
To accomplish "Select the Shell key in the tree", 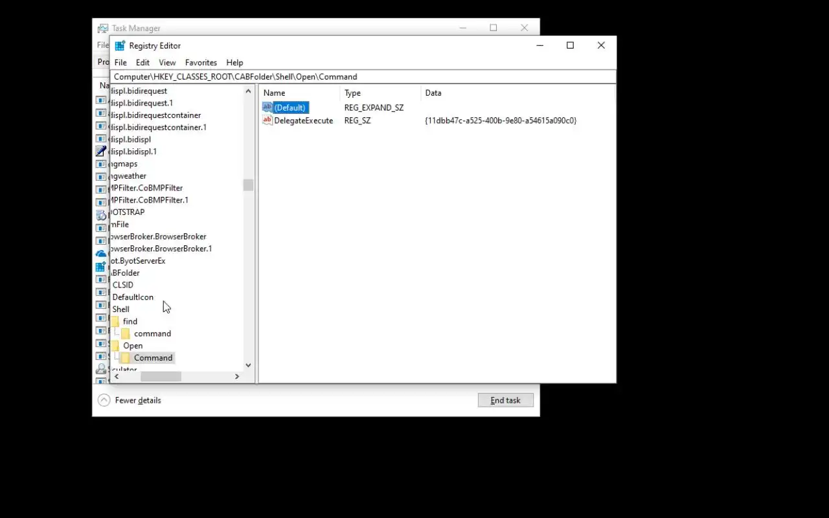I will point(121,309).
